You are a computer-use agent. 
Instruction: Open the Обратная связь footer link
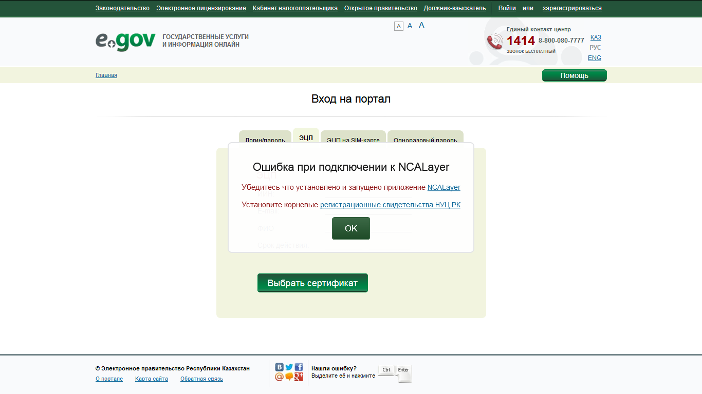[x=201, y=379]
